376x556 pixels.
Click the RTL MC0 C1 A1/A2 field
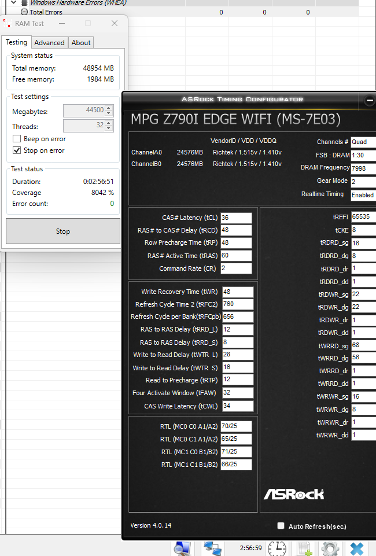(x=236, y=439)
